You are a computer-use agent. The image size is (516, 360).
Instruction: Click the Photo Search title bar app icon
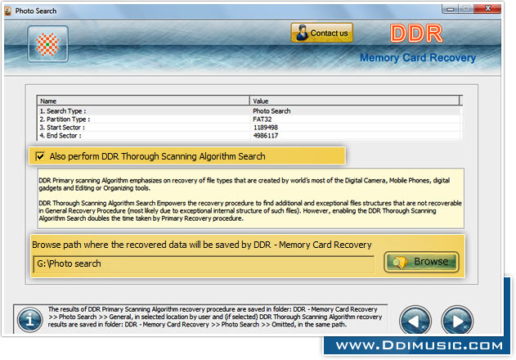point(8,11)
